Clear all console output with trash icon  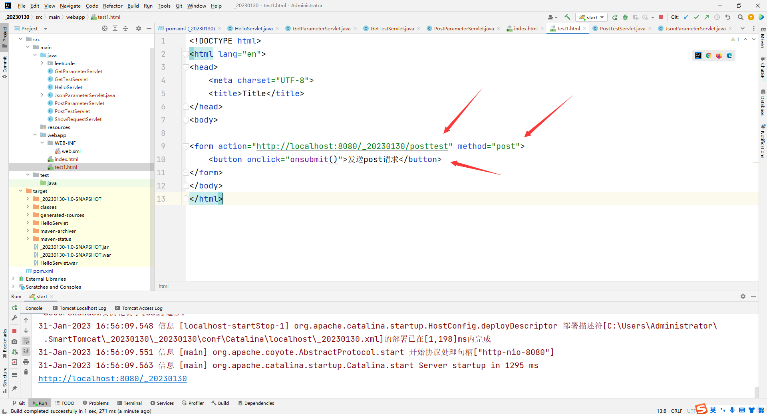pyautogui.click(x=26, y=371)
